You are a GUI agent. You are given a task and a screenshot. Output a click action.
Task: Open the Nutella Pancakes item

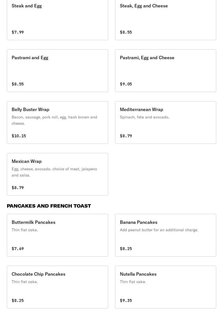166,287
